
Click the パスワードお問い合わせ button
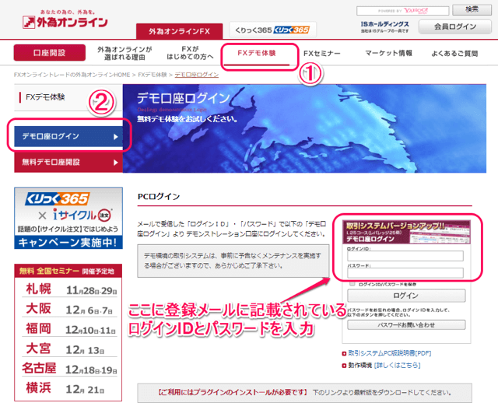coord(406,325)
